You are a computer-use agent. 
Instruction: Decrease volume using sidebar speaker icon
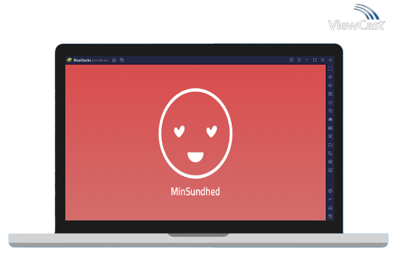click(330, 85)
